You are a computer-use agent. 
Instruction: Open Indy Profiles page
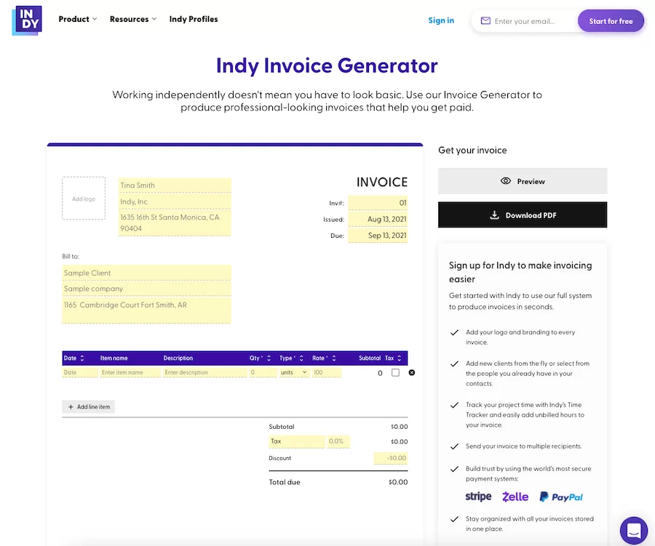click(x=194, y=19)
